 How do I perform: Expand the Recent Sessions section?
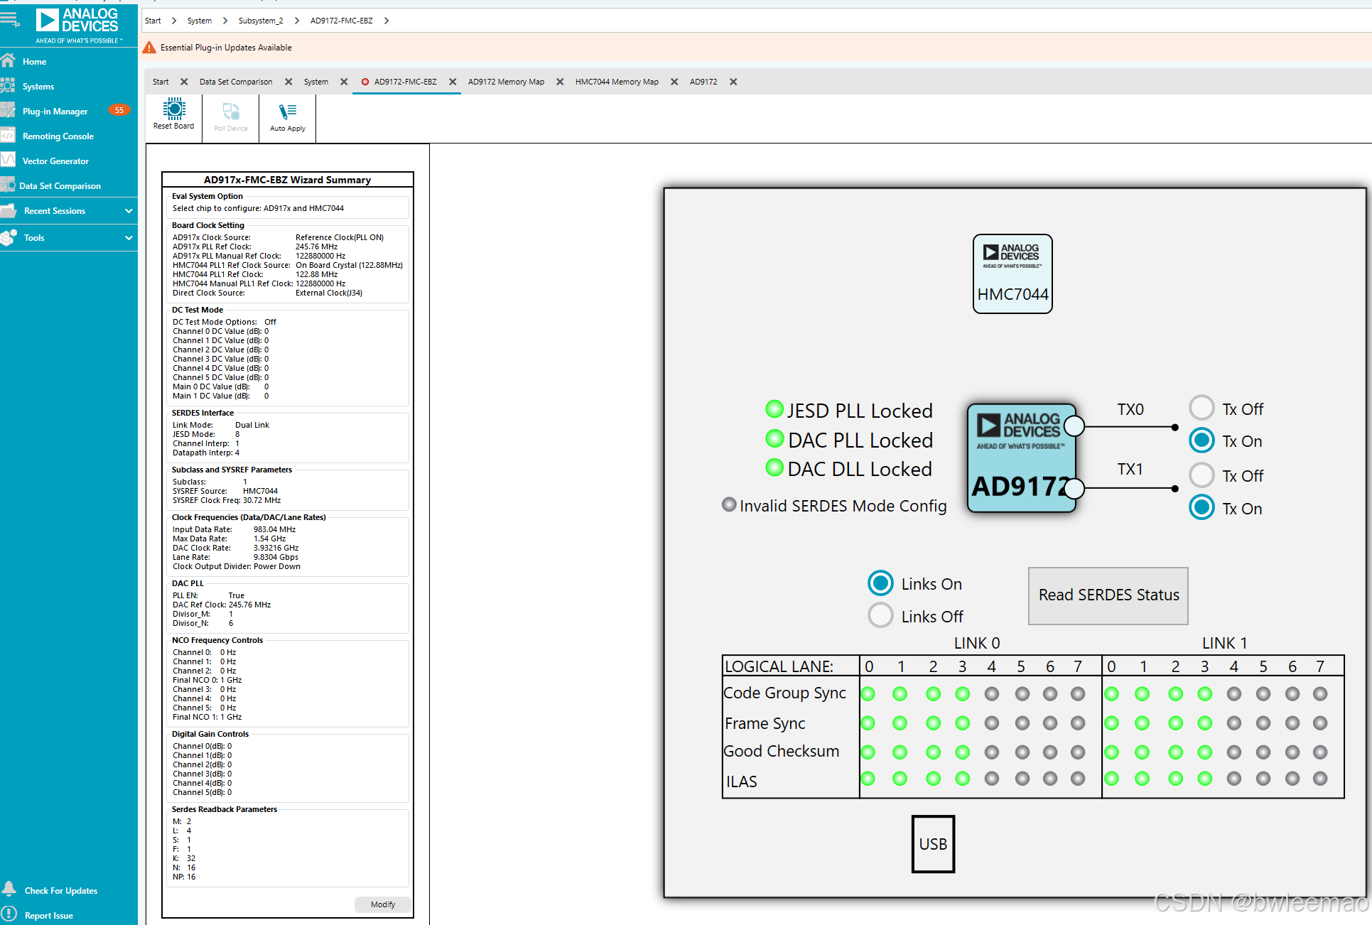(x=129, y=211)
